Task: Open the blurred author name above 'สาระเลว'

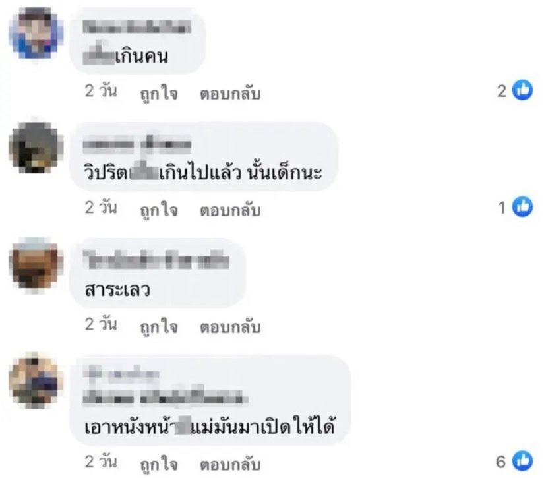Action: coord(156,260)
